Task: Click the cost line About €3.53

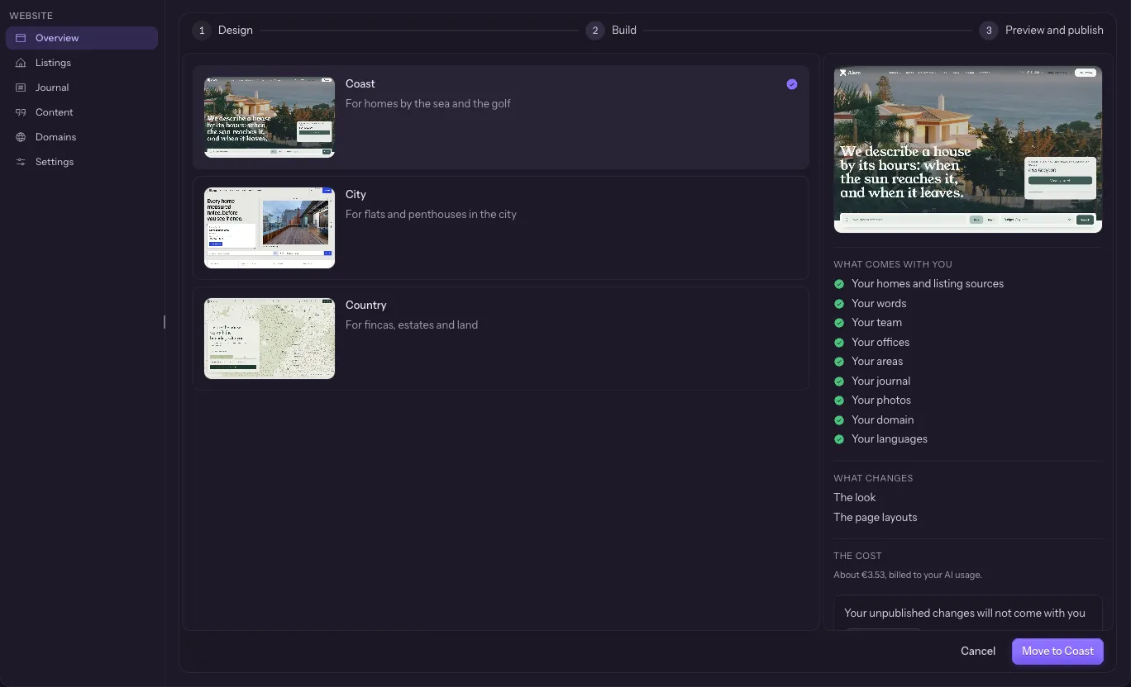Action: [x=908, y=575]
